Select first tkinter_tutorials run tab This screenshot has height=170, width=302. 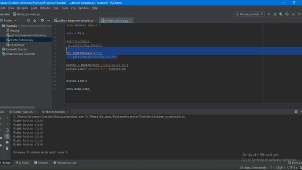click(x=23, y=112)
